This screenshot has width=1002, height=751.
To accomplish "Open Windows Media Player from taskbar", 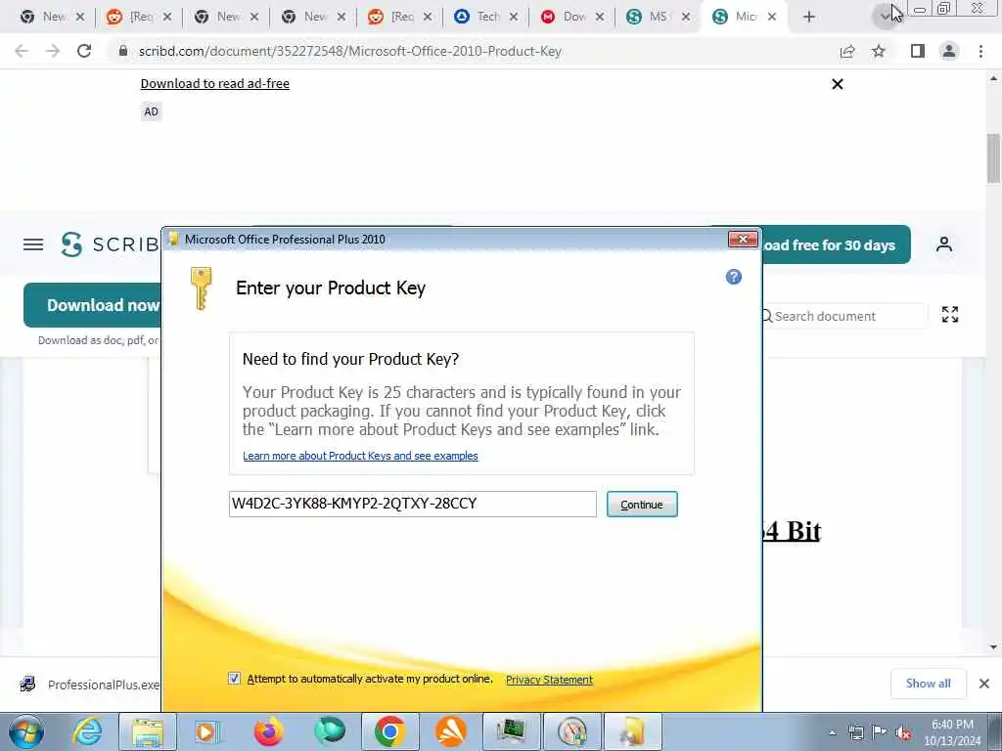I will [206, 731].
